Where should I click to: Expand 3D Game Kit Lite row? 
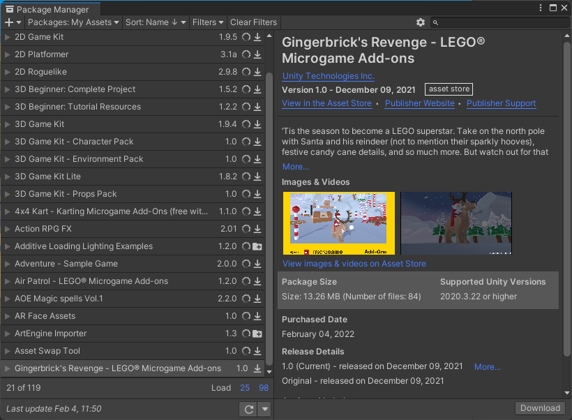pos(7,177)
